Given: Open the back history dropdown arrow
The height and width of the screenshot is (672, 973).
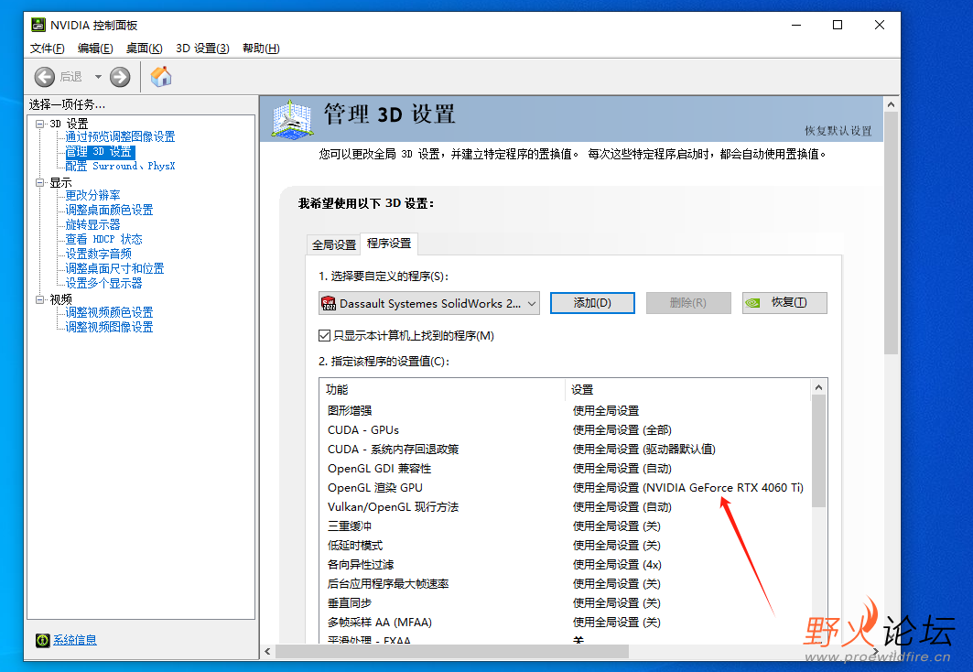Looking at the screenshot, I should [98, 77].
